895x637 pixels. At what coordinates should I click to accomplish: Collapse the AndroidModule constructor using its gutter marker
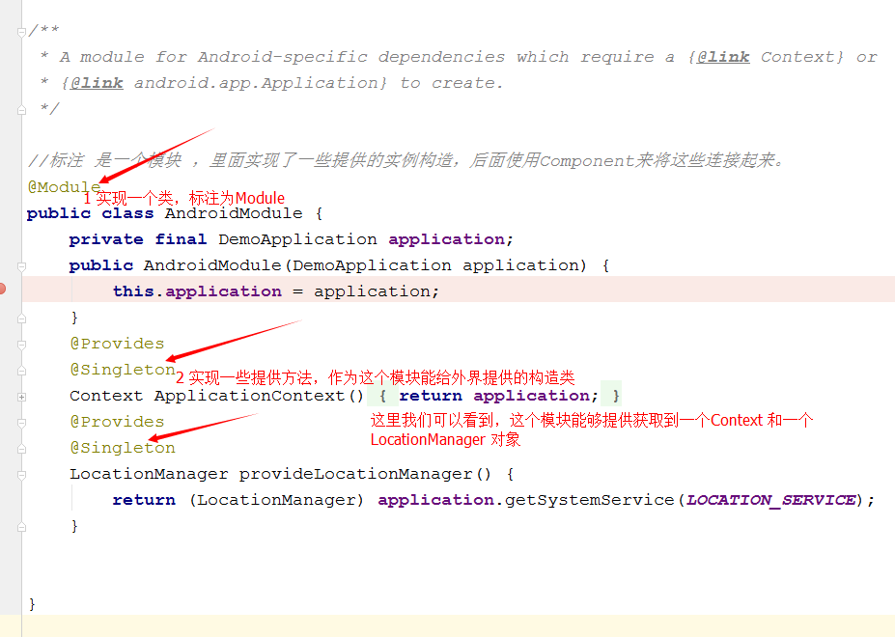pos(21,266)
